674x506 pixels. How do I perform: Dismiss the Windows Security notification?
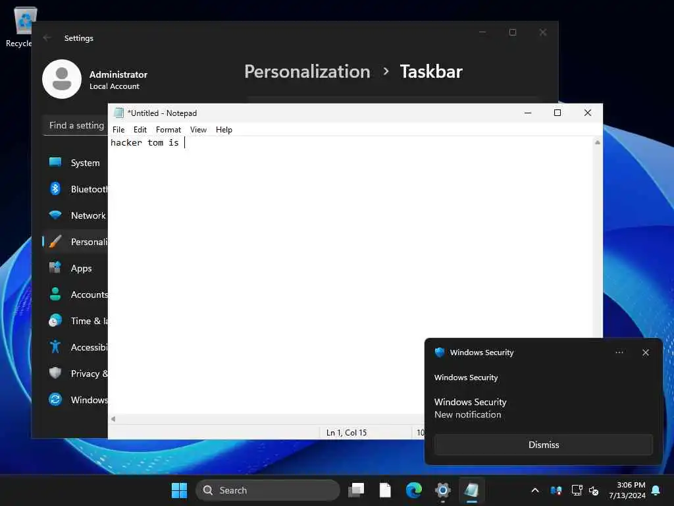click(x=544, y=445)
